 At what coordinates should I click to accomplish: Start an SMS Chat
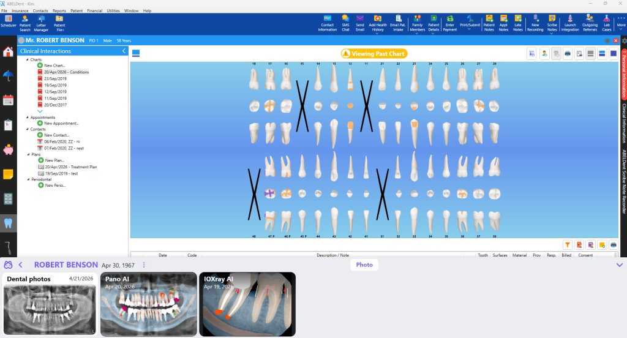click(345, 23)
